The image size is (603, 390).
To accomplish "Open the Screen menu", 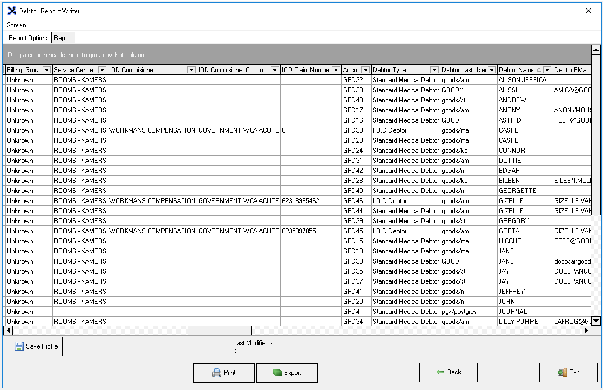I will pyautogui.click(x=16, y=25).
